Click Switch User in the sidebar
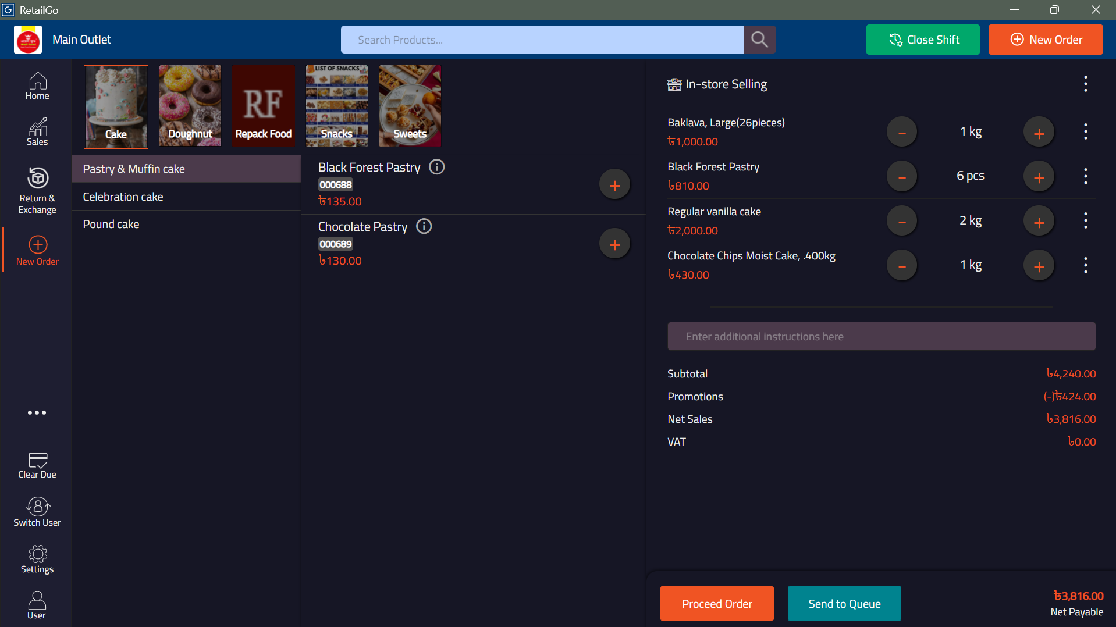Image resolution: width=1116 pixels, height=627 pixels. [x=37, y=512]
